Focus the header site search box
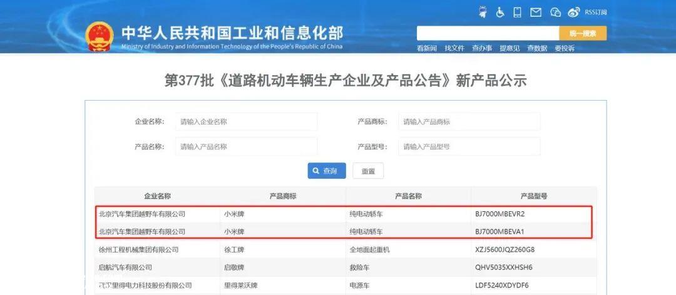 (x=488, y=33)
